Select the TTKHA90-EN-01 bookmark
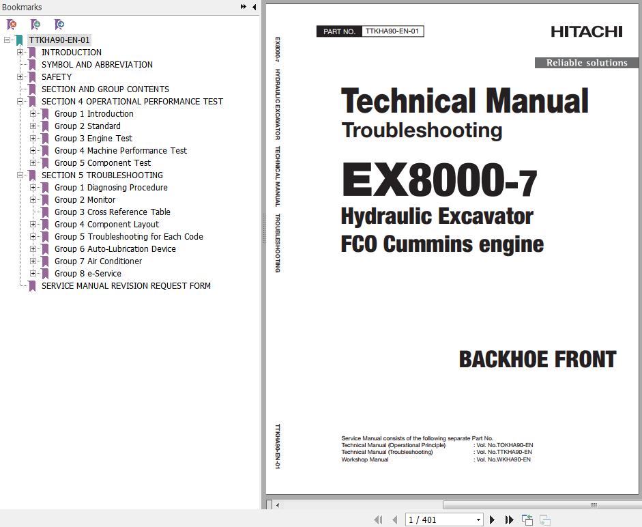The width and height of the screenshot is (642, 527). pos(59,40)
